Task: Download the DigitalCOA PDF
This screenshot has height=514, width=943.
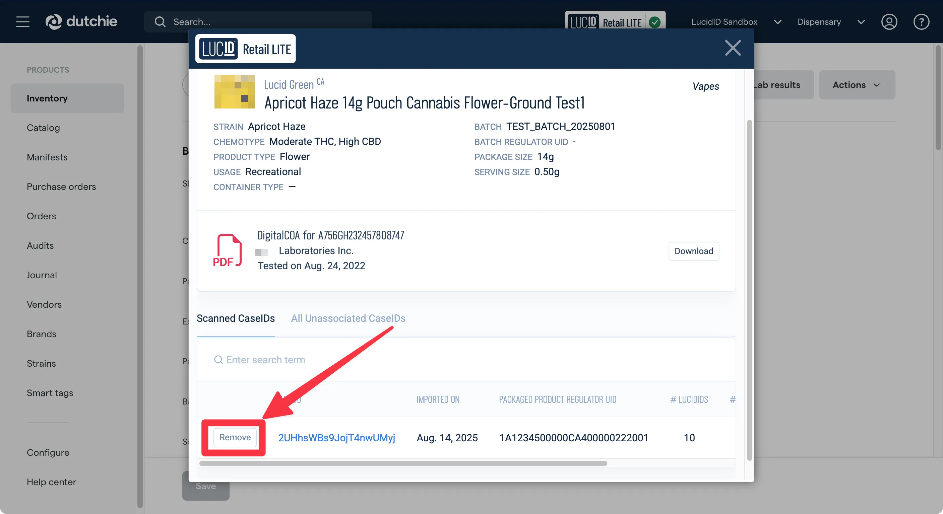Action: (693, 251)
